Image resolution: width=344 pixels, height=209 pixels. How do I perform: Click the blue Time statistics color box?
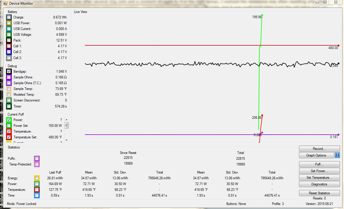pyautogui.click(x=37, y=195)
